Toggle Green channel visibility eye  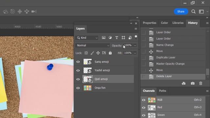tap(144, 115)
